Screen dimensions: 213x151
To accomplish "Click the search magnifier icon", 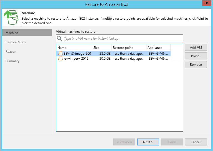I will 59,38.
